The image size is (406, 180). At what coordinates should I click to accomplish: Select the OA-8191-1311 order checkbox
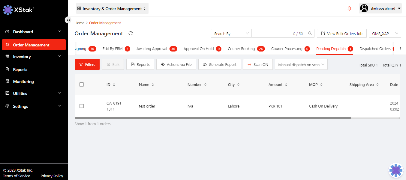[82, 106]
